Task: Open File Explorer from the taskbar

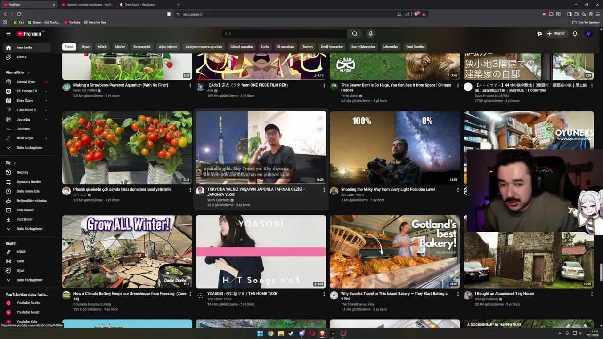Action: click(281, 333)
